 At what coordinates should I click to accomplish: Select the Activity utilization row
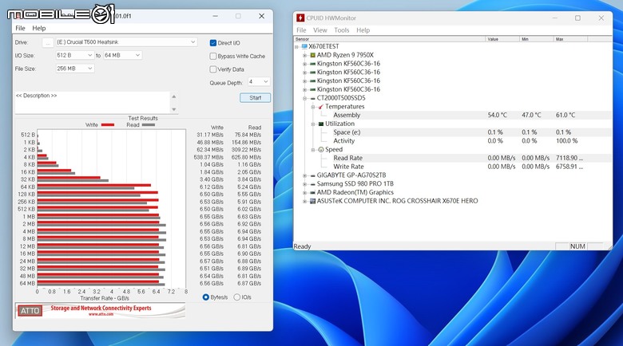click(x=453, y=141)
